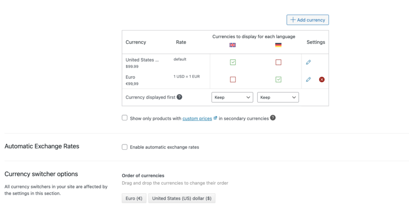This screenshot has height=208, width=409.
Task: Click the edit pencil for Euro
Action: point(308,79)
